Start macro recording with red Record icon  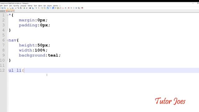pyautogui.click(x=69, y=8)
